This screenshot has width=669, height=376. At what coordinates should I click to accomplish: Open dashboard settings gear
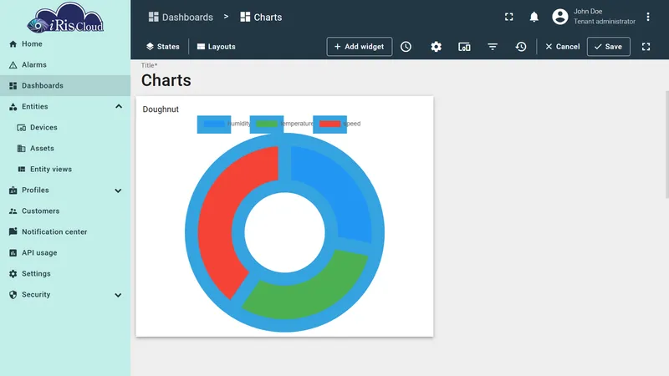(436, 47)
